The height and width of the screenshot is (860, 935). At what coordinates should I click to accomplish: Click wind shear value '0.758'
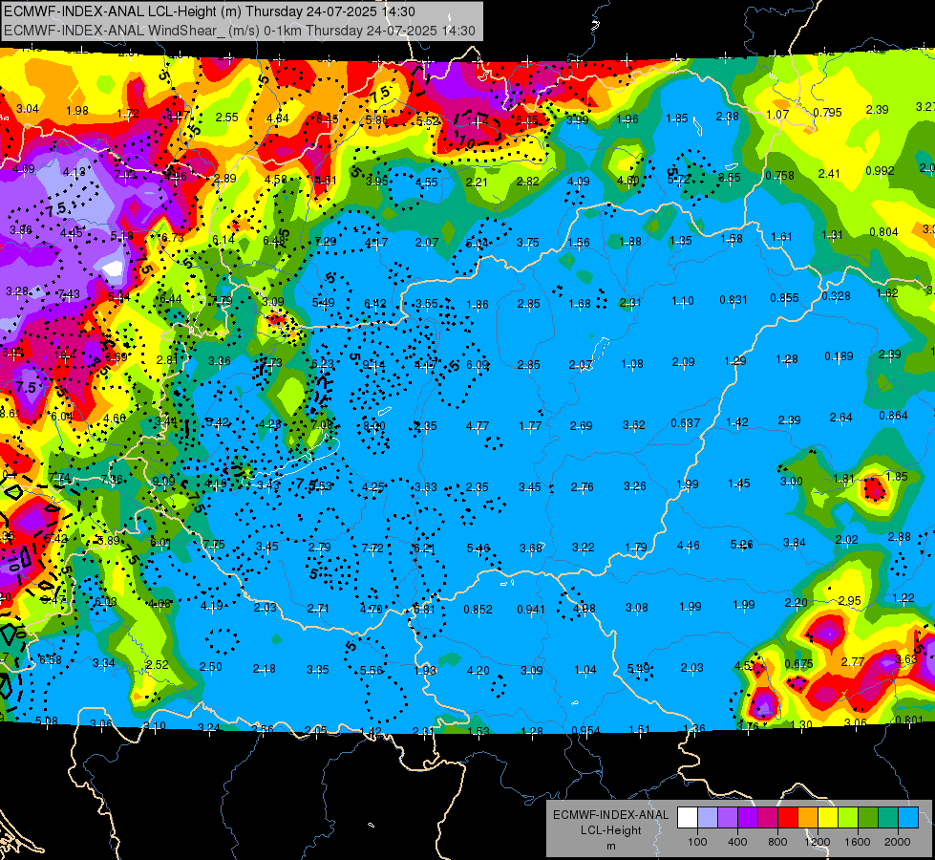click(780, 176)
